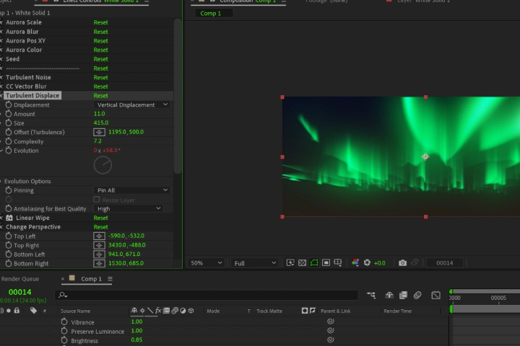
Task: Toggle Region of Interest button
Action: coord(326,263)
